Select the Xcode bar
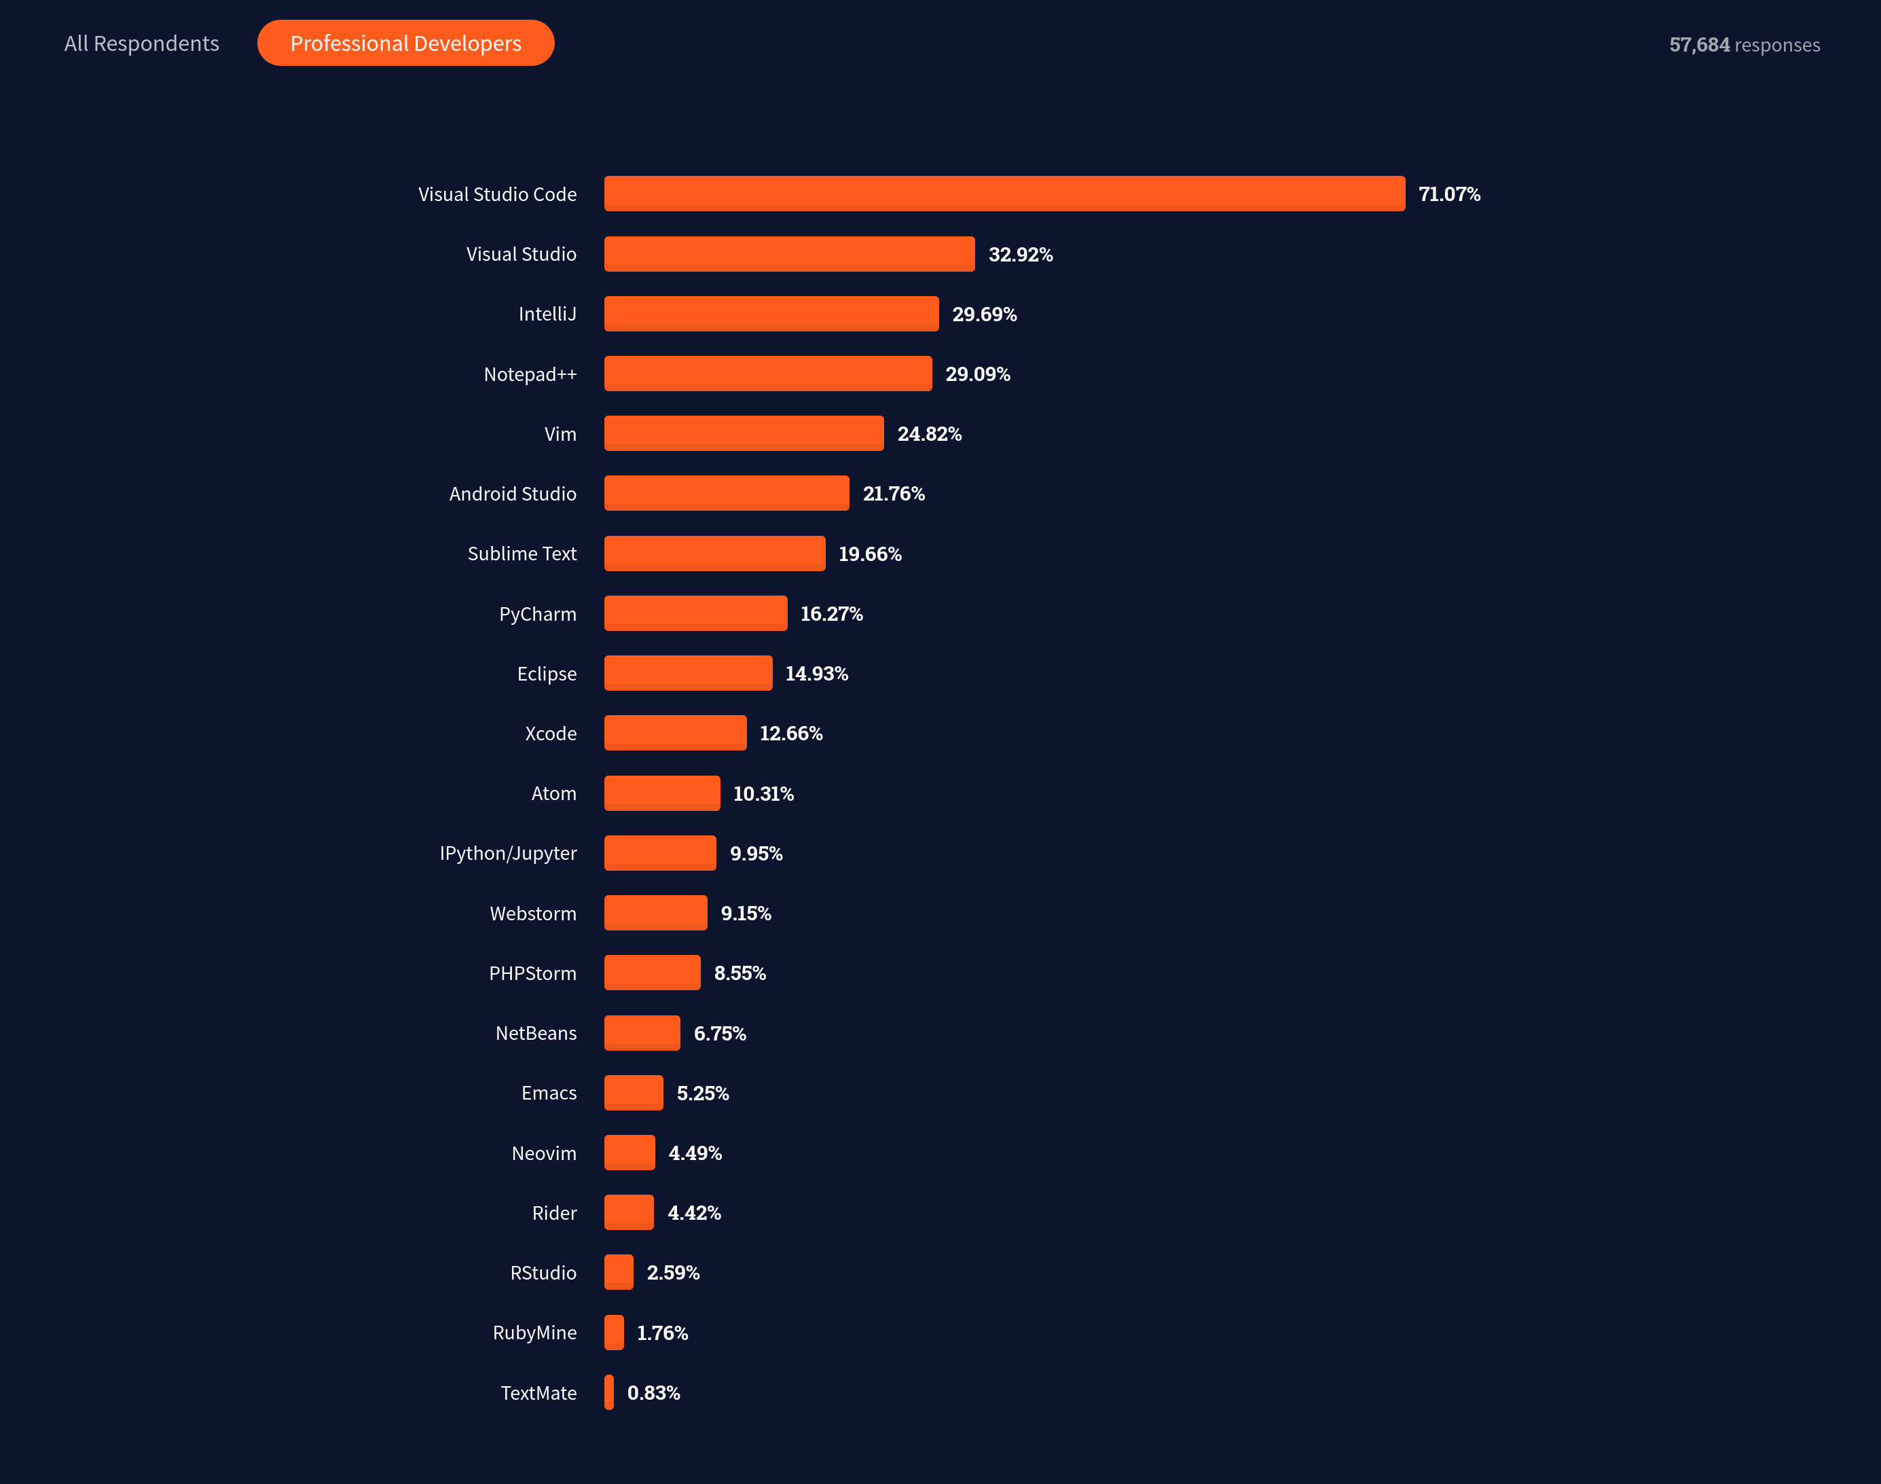1881x1484 pixels. click(675, 734)
